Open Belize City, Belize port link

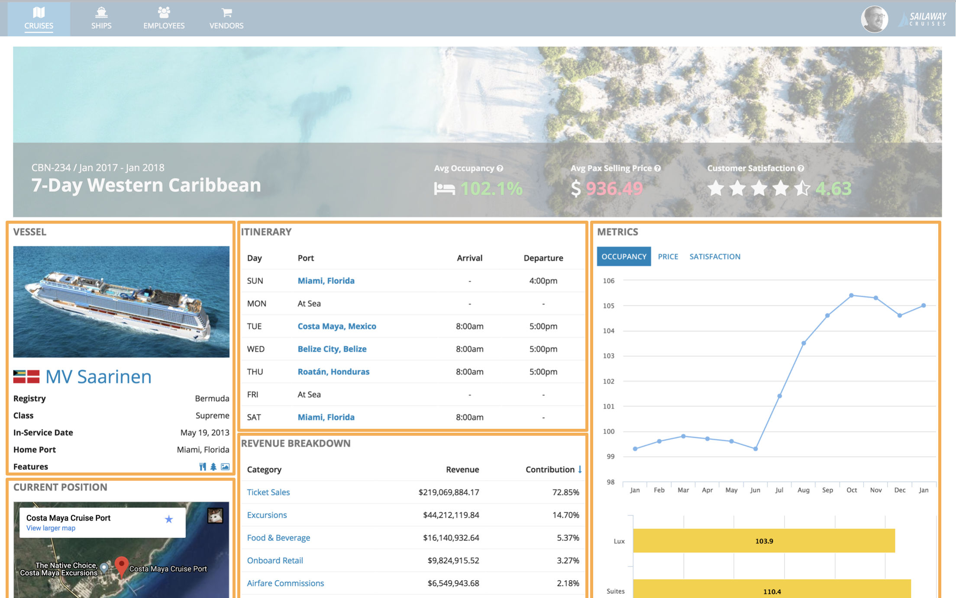332,349
